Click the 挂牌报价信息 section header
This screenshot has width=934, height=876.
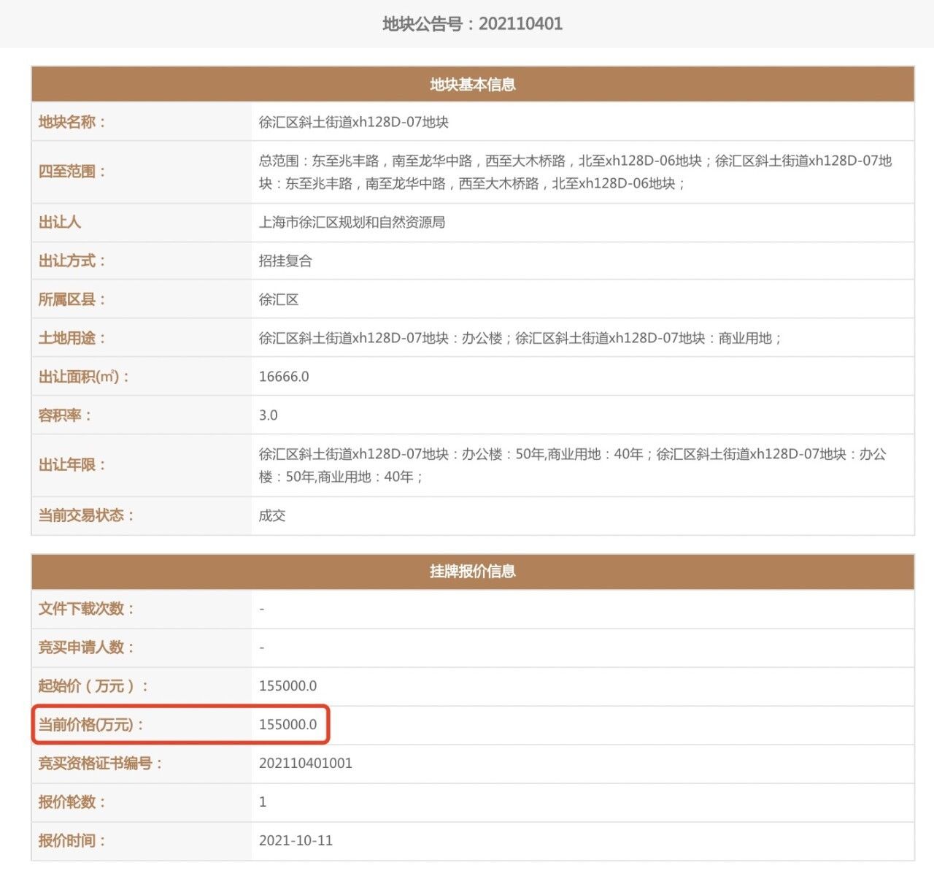[473, 572]
